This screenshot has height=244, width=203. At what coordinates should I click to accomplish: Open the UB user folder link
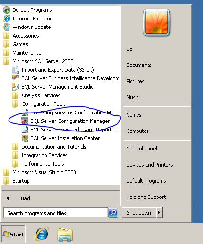129,49
